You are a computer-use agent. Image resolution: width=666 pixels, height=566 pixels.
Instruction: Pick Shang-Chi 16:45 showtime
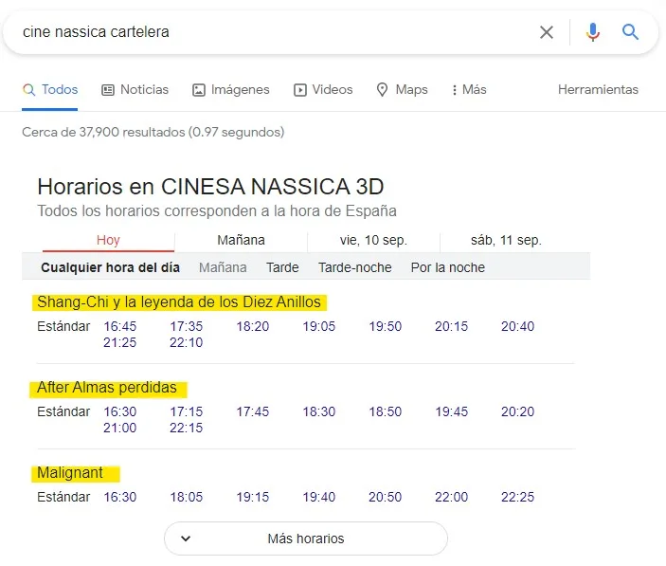pos(119,326)
